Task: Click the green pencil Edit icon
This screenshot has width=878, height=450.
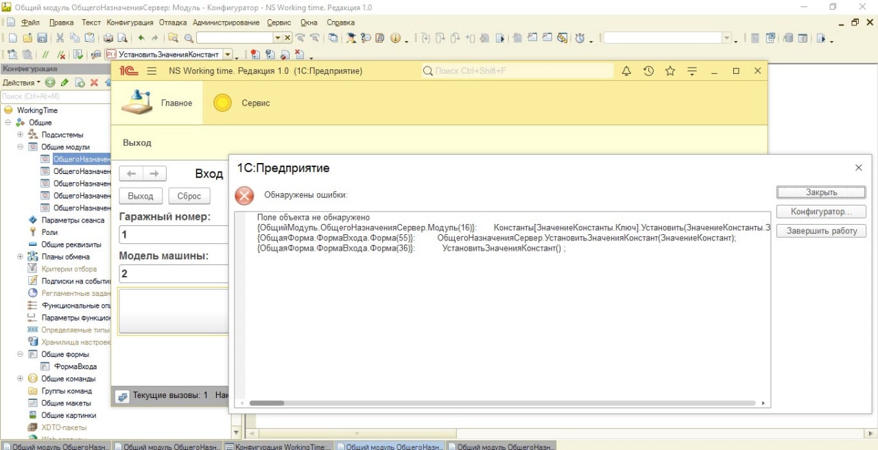Action: [64, 82]
